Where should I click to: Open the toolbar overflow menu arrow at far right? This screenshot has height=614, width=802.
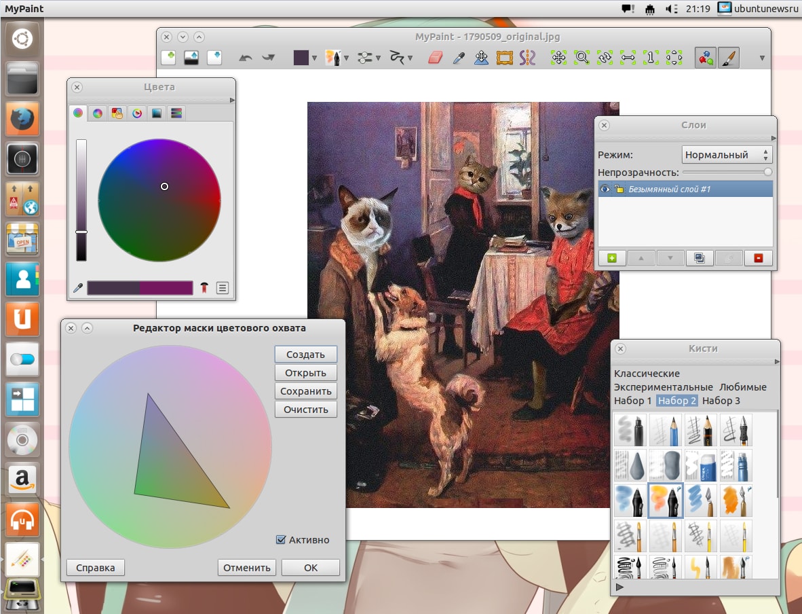[x=762, y=58]
